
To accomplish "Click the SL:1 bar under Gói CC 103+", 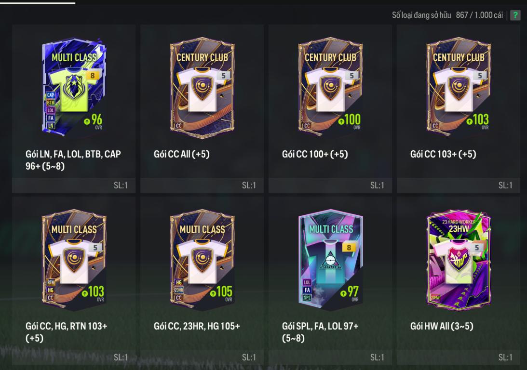I will pyautogui.click(x=459, y=185).
